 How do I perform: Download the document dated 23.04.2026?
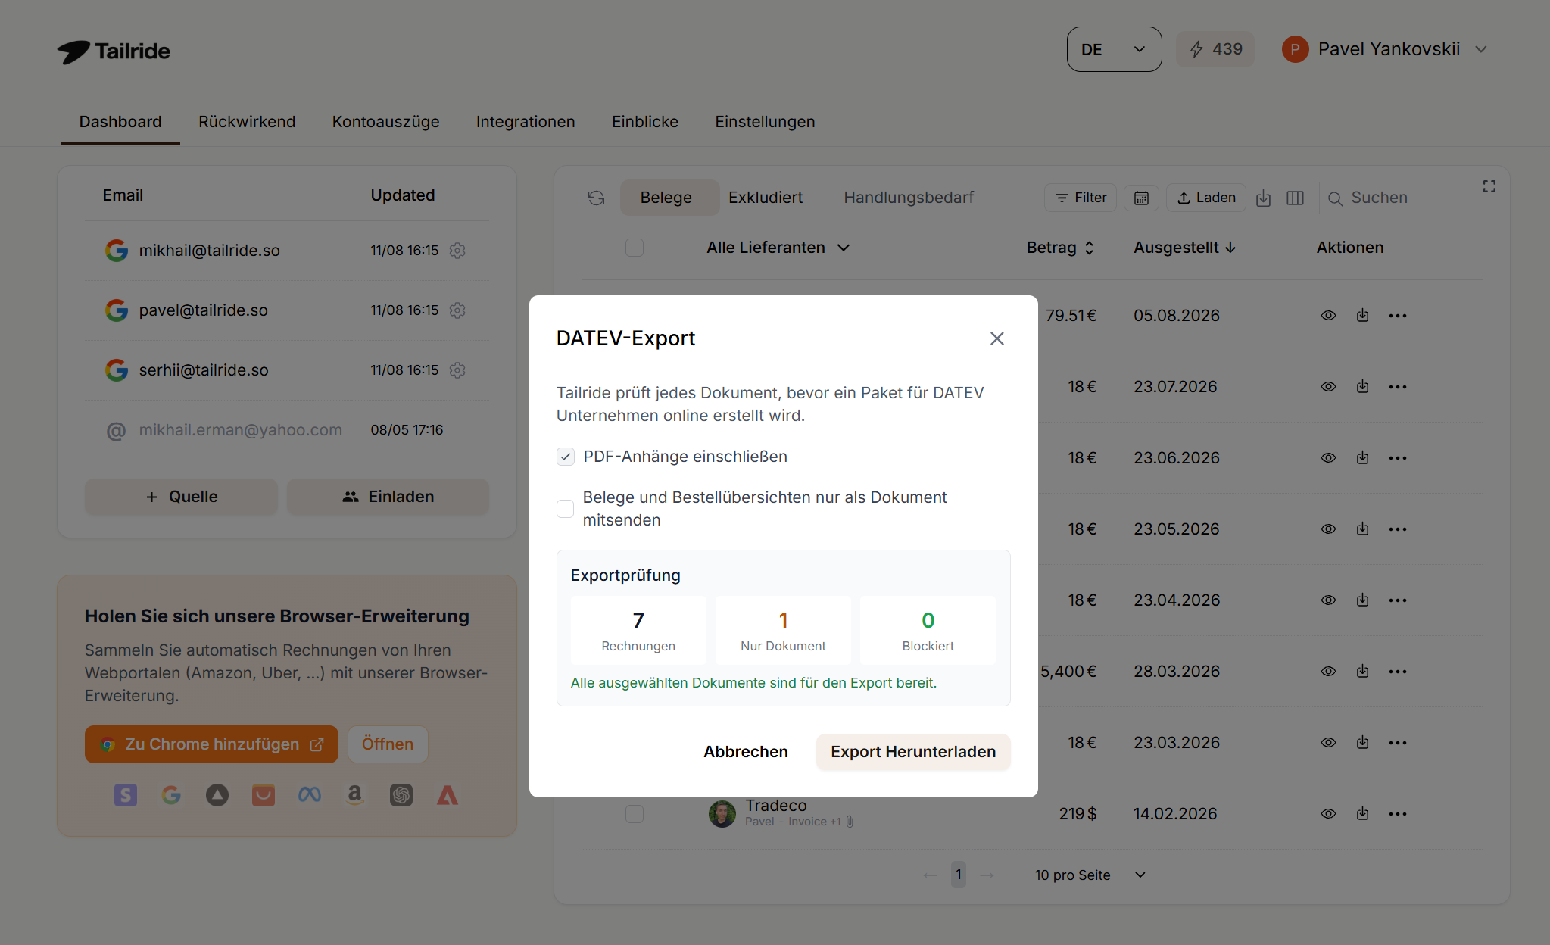pos(1362,600)
